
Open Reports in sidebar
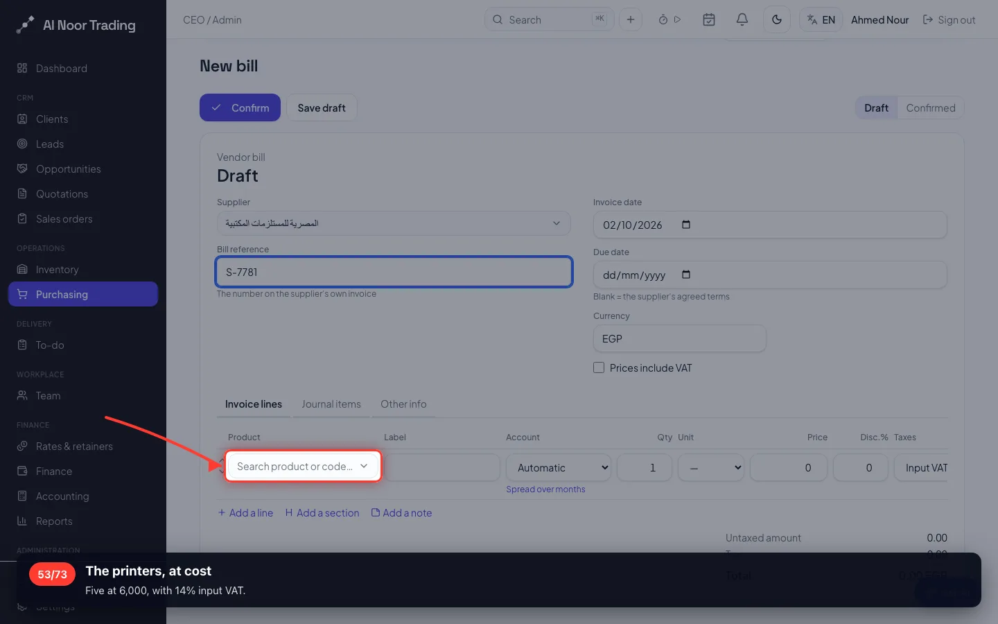tap(83, 521)
